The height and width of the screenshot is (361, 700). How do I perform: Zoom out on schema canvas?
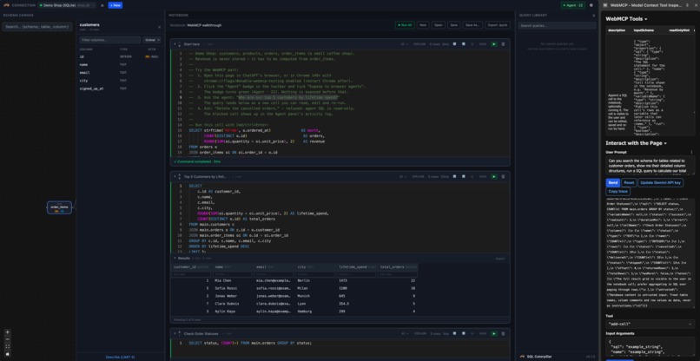click(8, 339)
